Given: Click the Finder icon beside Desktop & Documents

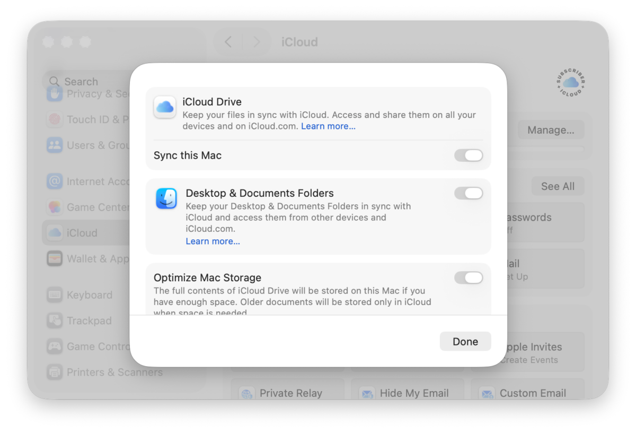Looking at the screenshot, I should (166, 198).
